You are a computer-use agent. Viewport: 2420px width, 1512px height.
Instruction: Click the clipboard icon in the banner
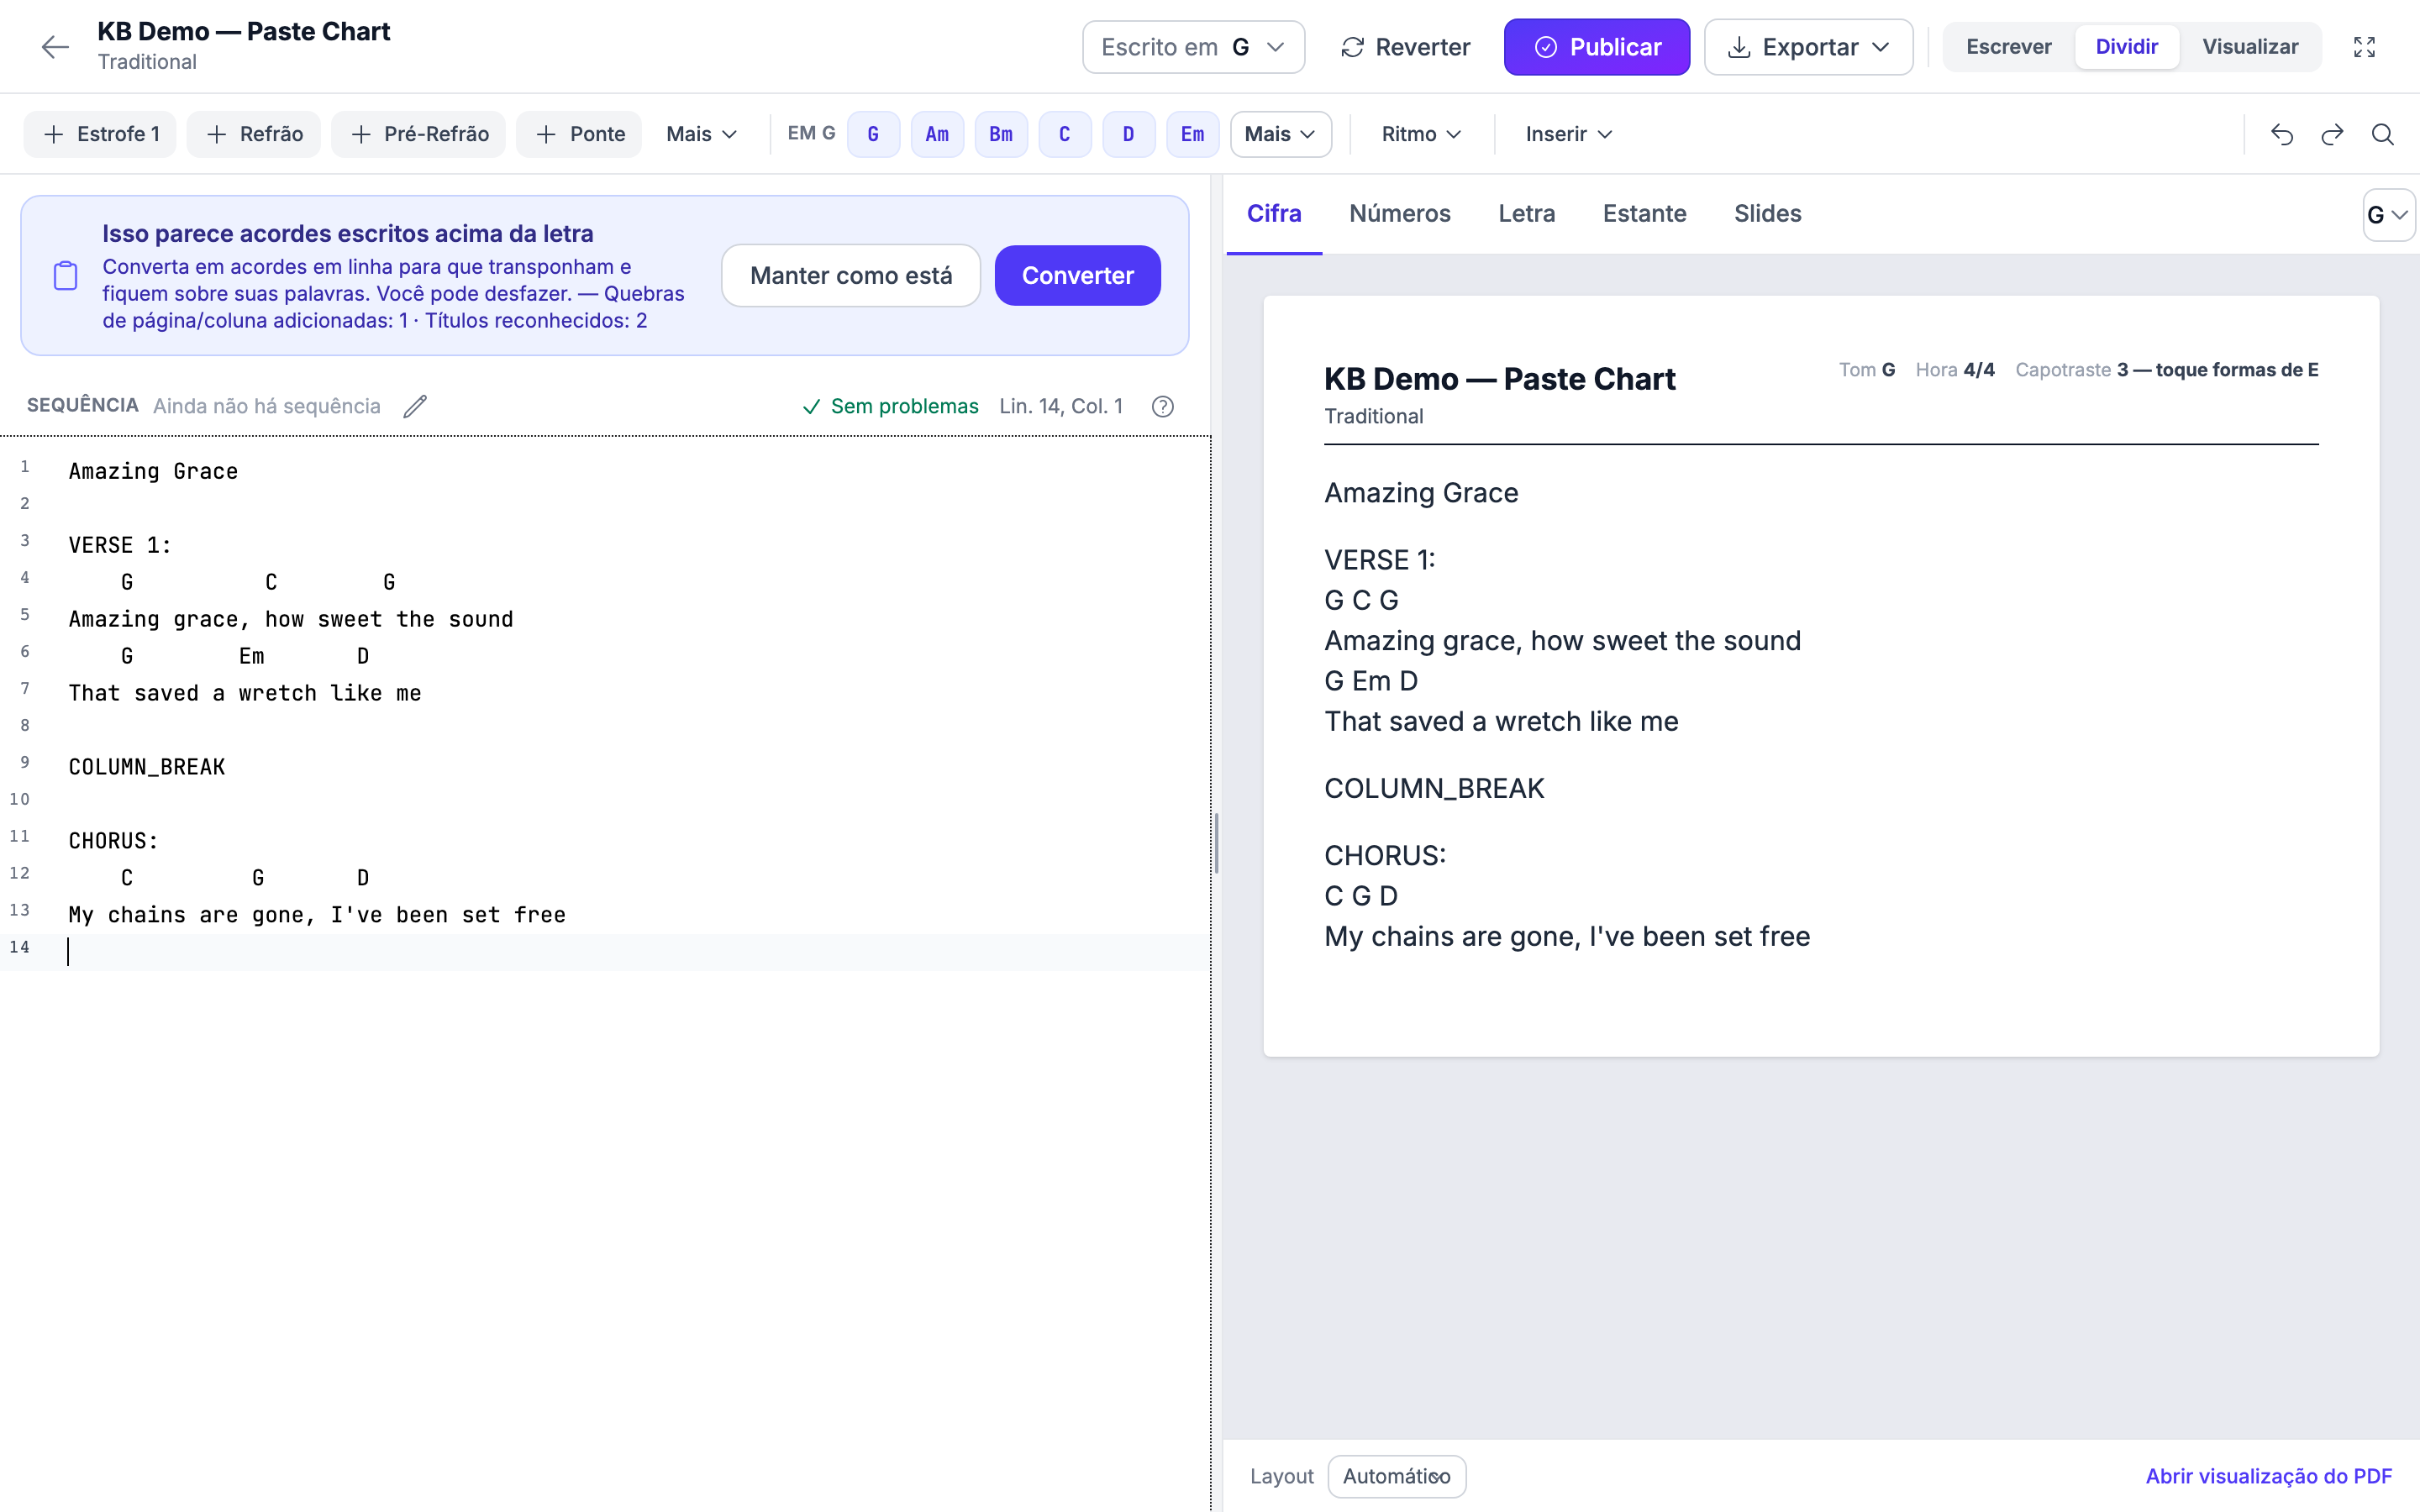click(x=66, y=276)
